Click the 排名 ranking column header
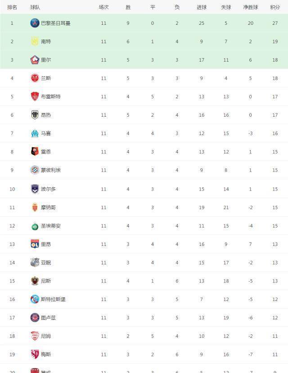Image resolution: width=288 pixels, height=373 pixels. (12, 7)
